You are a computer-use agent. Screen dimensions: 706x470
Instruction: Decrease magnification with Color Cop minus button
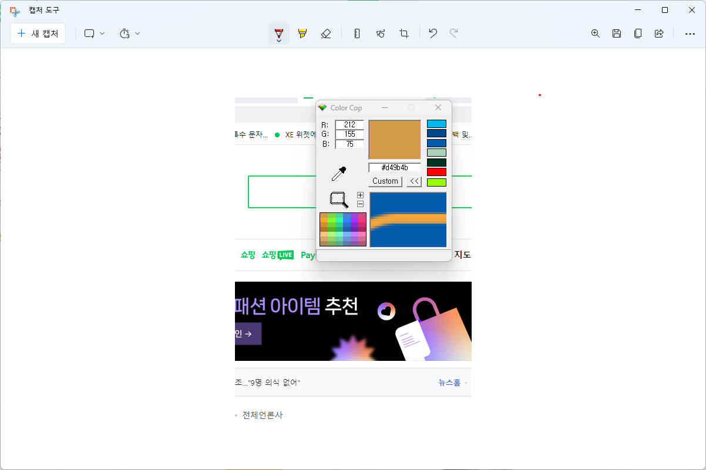[x=360, y=204]
